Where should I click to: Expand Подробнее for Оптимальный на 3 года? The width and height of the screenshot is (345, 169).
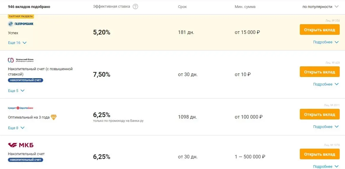326,127
